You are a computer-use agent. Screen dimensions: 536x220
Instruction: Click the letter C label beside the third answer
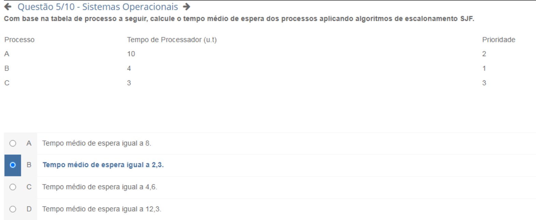(x=29, y=187)
